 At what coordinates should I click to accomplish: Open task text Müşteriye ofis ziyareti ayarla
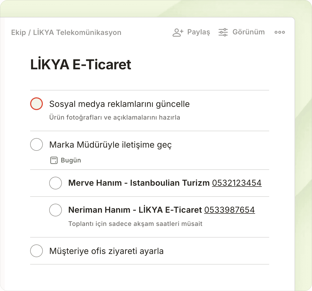click(106, 251)
